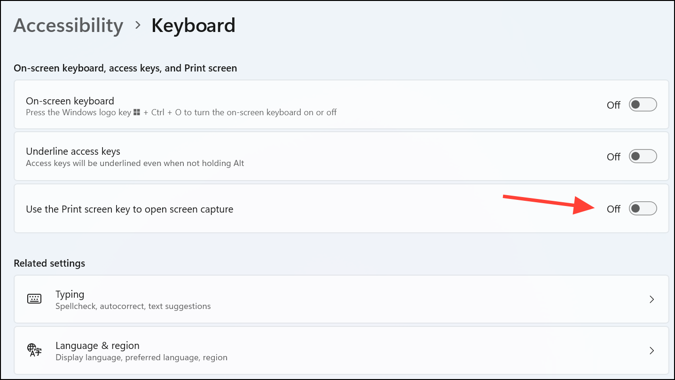Click the Off label beside On-screen keyboard
This screenshot has height=380, width=675.
[x=613, y=104]
